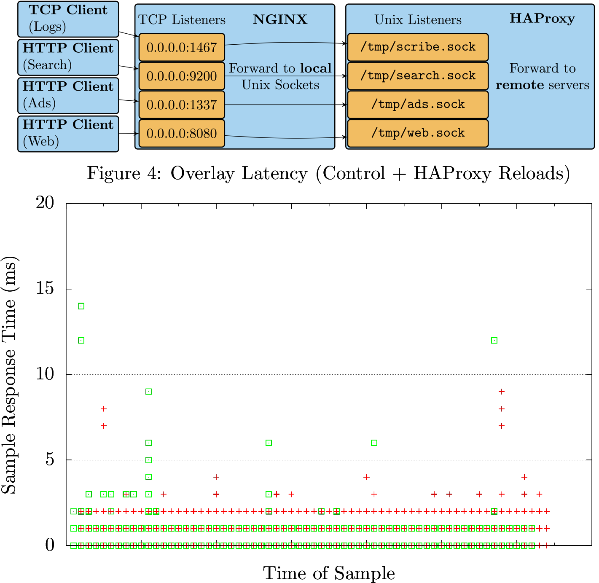Select the TCP Listeners label

click(182, 20)
